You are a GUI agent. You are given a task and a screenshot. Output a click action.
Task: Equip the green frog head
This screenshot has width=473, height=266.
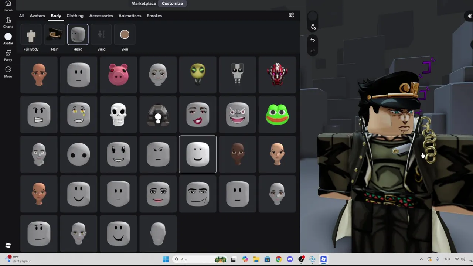point(277,115)
